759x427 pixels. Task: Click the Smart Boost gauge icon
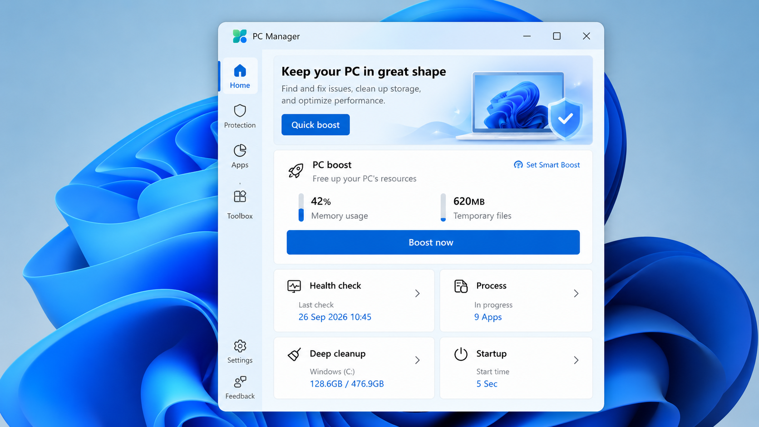(518, 165)
